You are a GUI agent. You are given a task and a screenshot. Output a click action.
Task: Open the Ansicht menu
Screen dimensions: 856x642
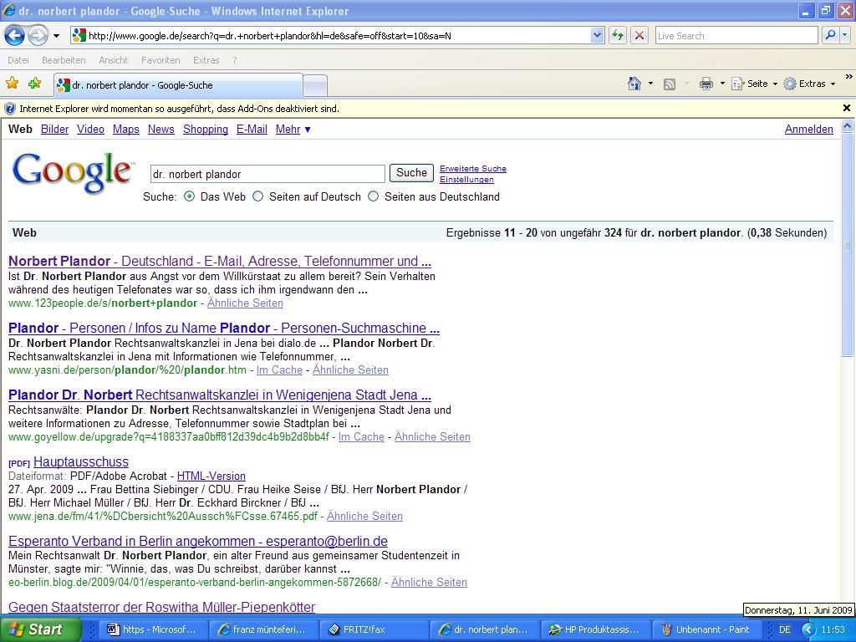click(x=113, y=60)
